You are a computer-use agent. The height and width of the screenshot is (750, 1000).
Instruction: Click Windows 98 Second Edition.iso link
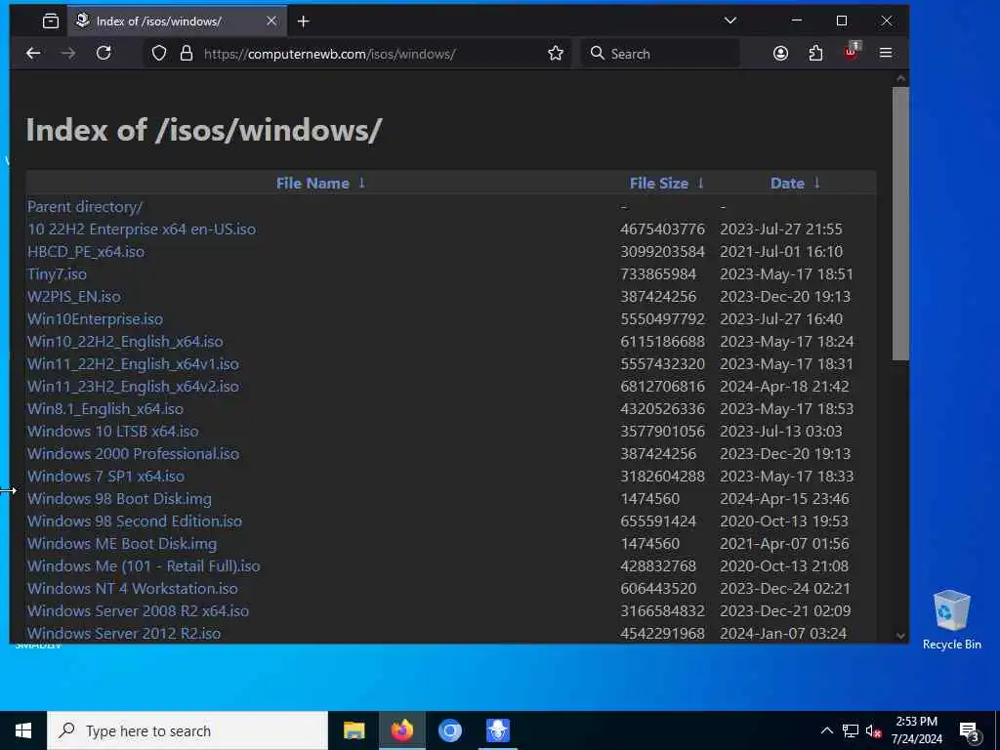[135, 521]
